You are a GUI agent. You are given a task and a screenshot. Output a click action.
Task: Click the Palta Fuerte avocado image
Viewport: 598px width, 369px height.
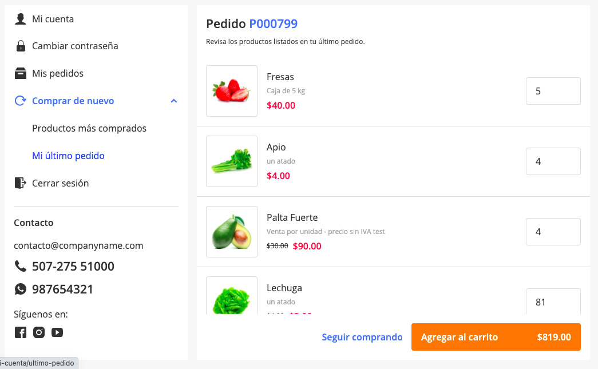pos(232,232)
